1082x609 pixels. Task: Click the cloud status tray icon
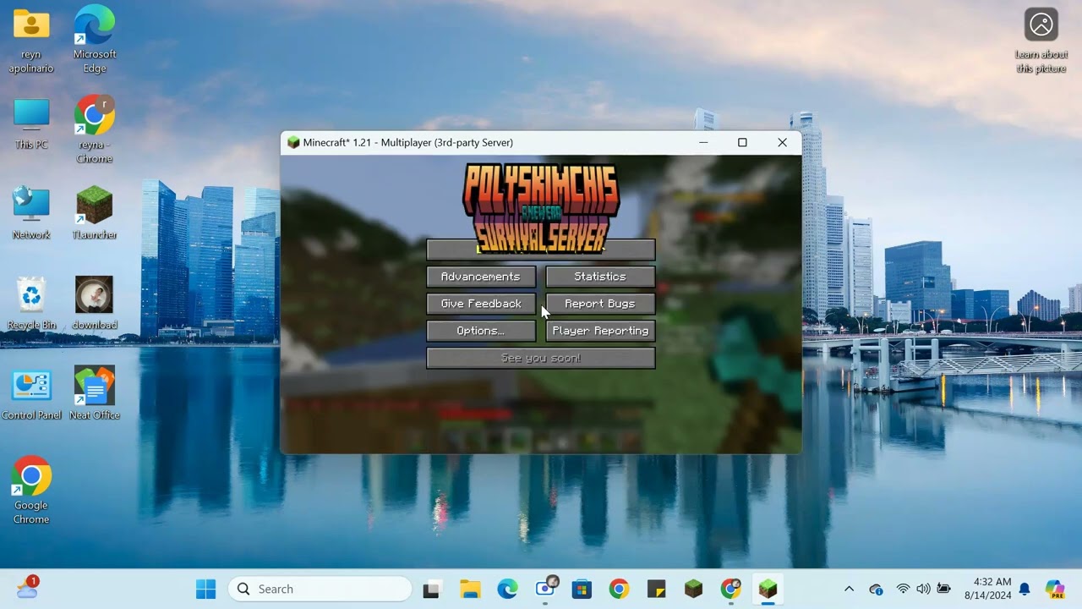coord(876,589)
